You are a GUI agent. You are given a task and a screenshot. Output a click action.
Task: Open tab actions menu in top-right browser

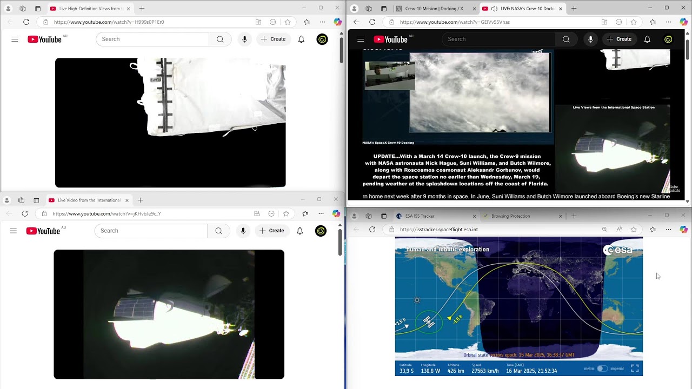(384, 9)
